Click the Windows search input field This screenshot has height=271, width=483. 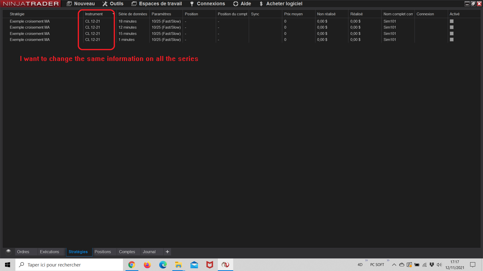(x=69, y=265)
